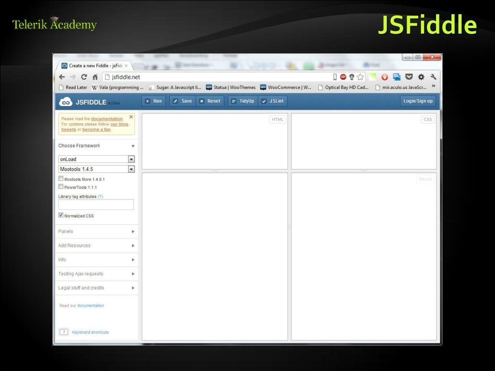Click inside the CSS editor panel
Image resolution: width=495 pixels, height=371 pixels.
pyautogui.click(x=364, y=142)
